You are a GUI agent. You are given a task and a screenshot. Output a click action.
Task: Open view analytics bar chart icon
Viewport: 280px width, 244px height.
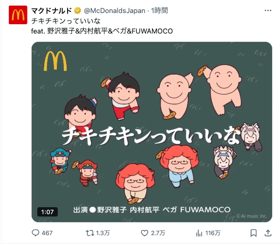click(199, 233)
